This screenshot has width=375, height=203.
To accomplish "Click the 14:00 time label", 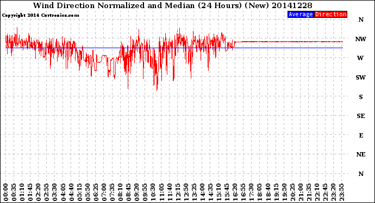I will click(203, 192).
